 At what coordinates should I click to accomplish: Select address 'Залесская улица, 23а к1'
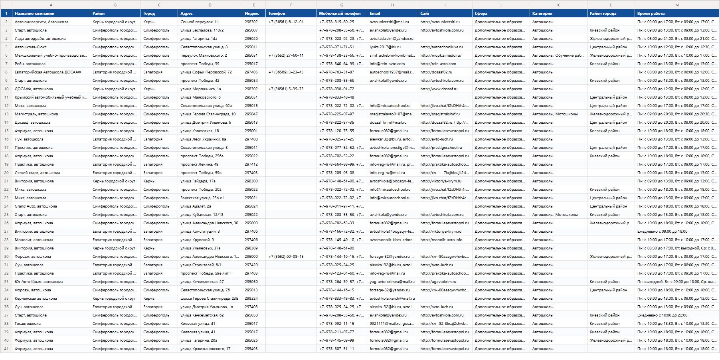coord(210,198)
